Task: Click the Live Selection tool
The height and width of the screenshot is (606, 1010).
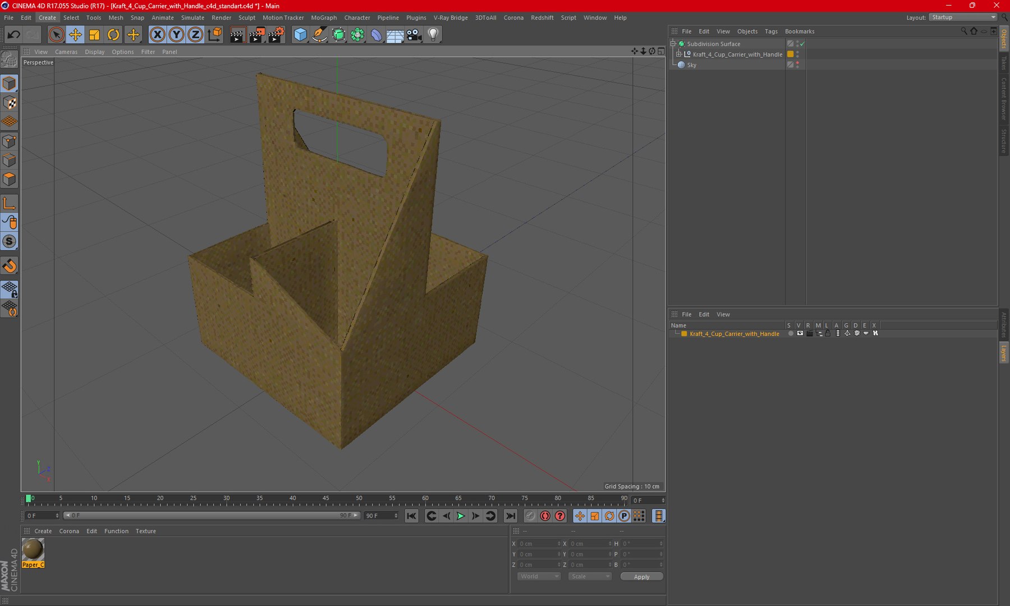Action: coord(56,35)
